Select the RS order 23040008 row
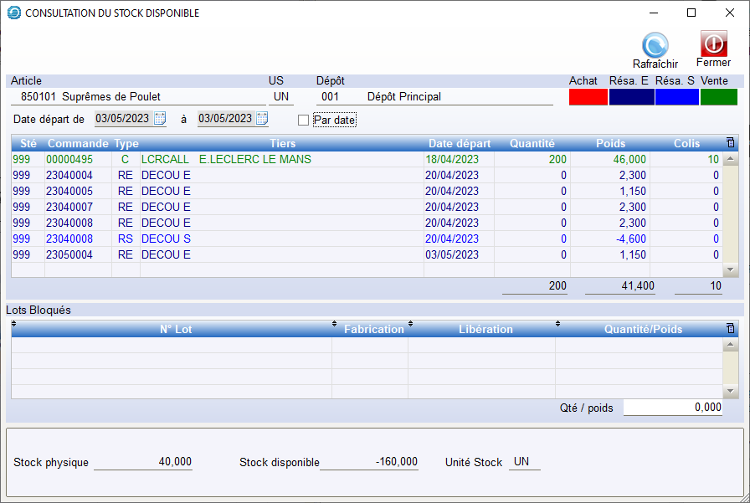 coord(251,239)
